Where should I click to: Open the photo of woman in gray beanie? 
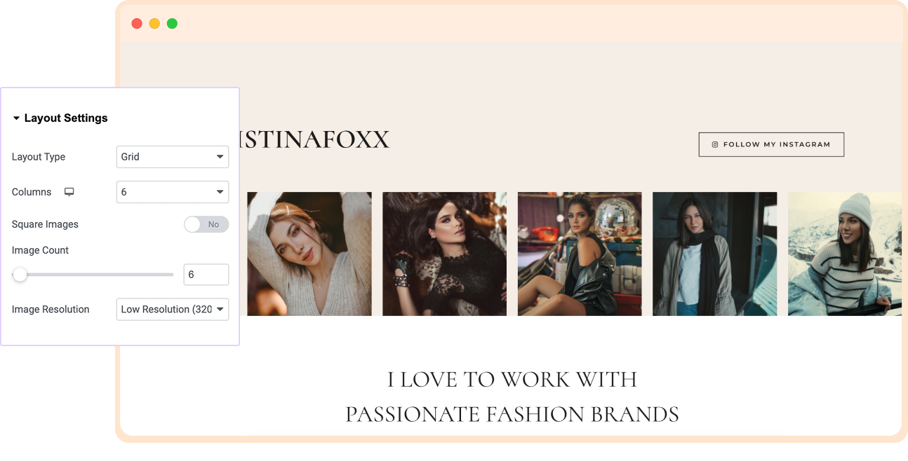coord(845,254)
